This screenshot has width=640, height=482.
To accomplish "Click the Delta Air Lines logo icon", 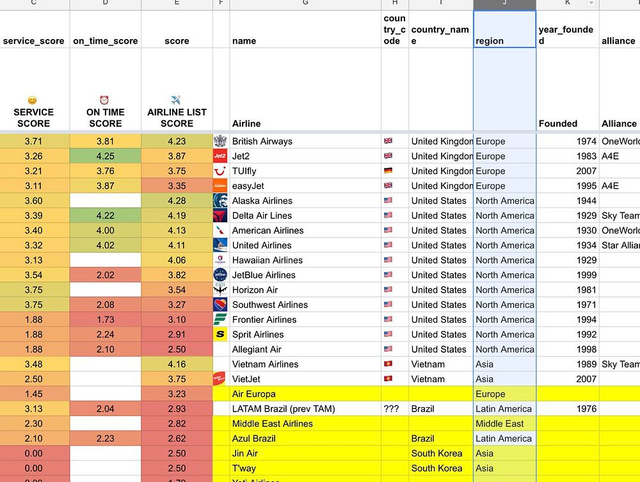I will coord(220,216).
